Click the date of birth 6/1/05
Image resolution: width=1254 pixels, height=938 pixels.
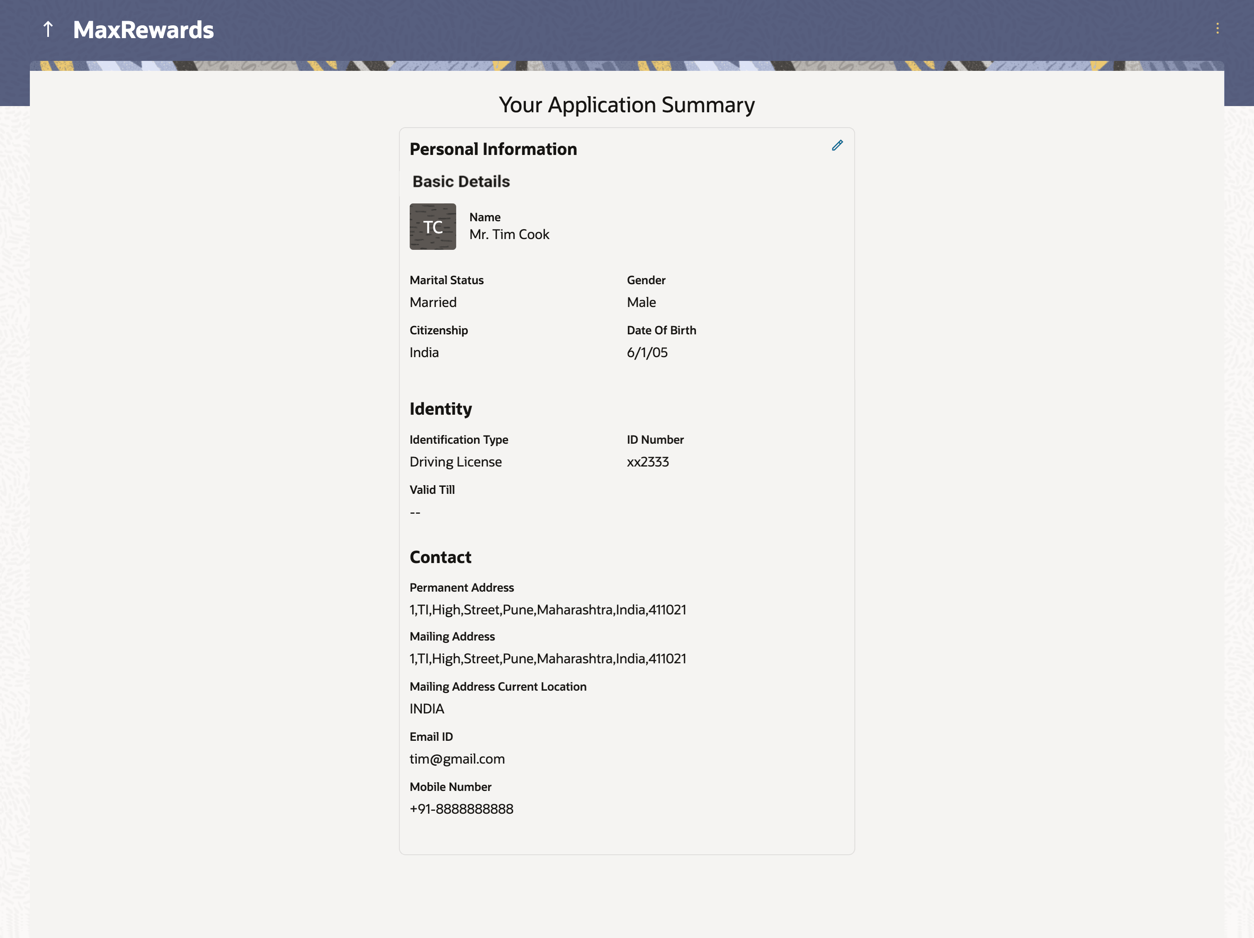(x=647, y=353)
